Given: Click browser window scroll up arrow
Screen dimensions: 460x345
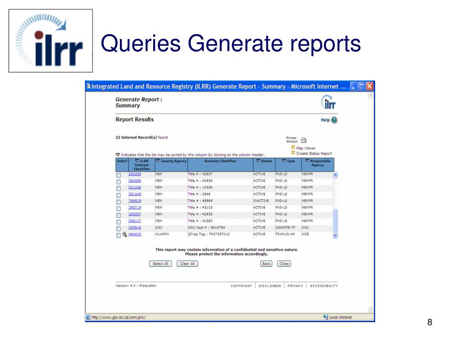Looking at the screenshot, I should 371,96.
